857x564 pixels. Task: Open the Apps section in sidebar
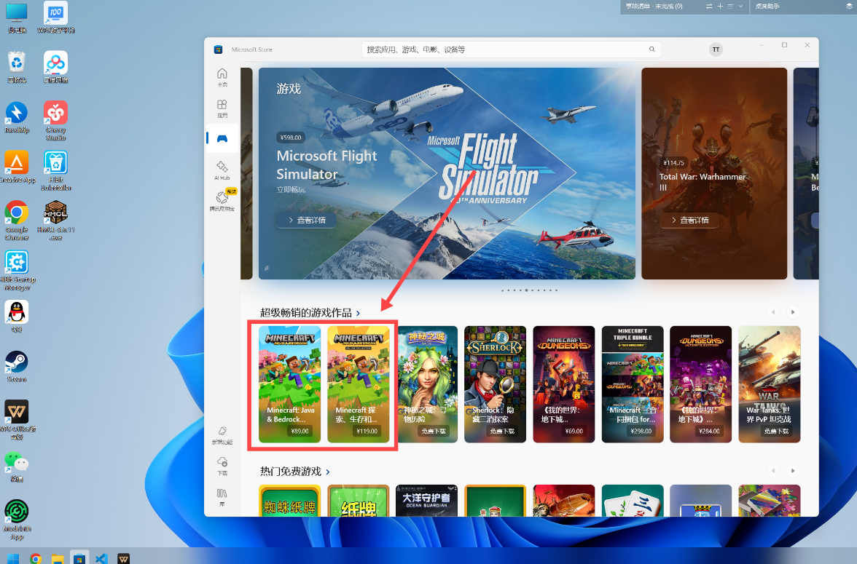222,108
